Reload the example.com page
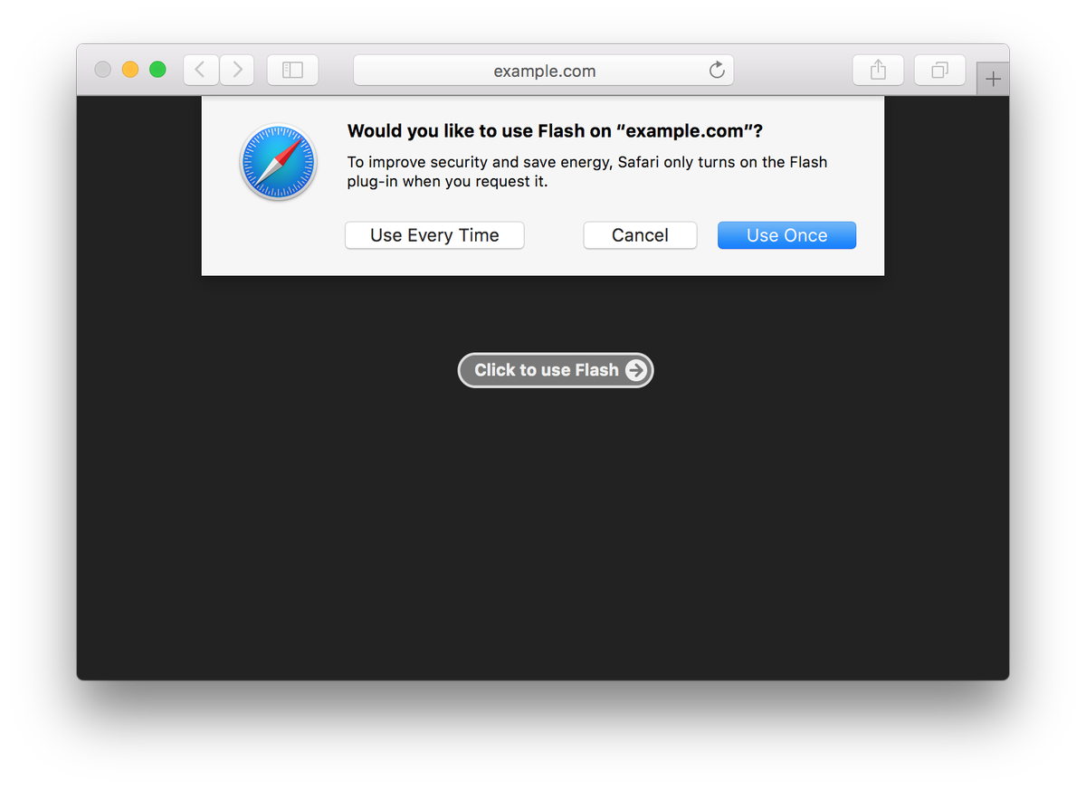 click(717, 71)
